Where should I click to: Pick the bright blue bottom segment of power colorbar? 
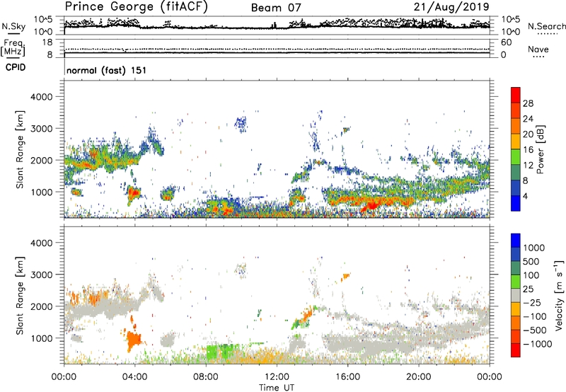point(516,204)
